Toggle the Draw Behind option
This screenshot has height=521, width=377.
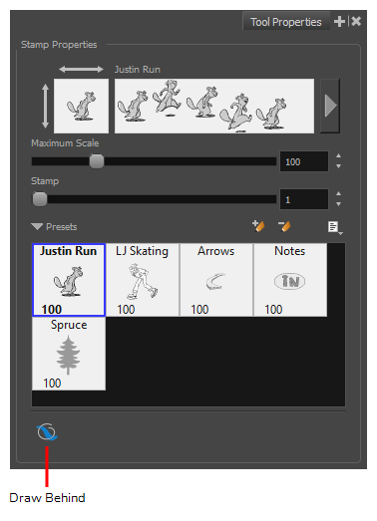pyautogui.click(x=47, y=432)
